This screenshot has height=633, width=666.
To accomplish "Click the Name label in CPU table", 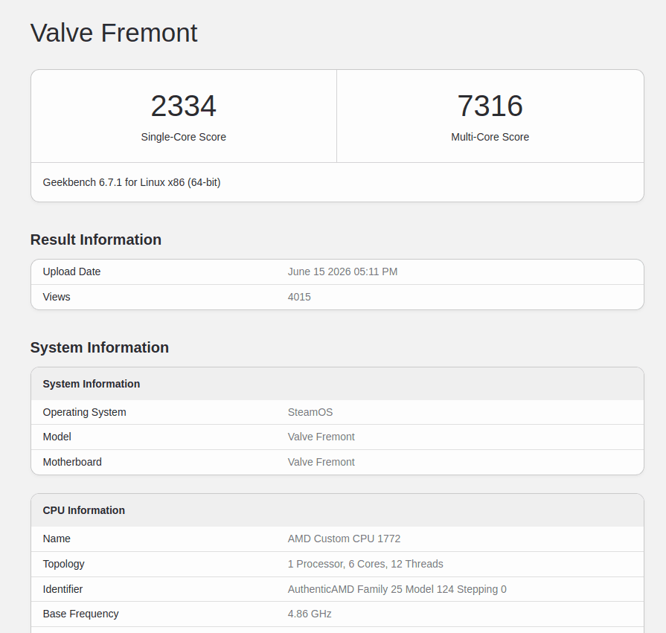I will (x=57, y=539).
